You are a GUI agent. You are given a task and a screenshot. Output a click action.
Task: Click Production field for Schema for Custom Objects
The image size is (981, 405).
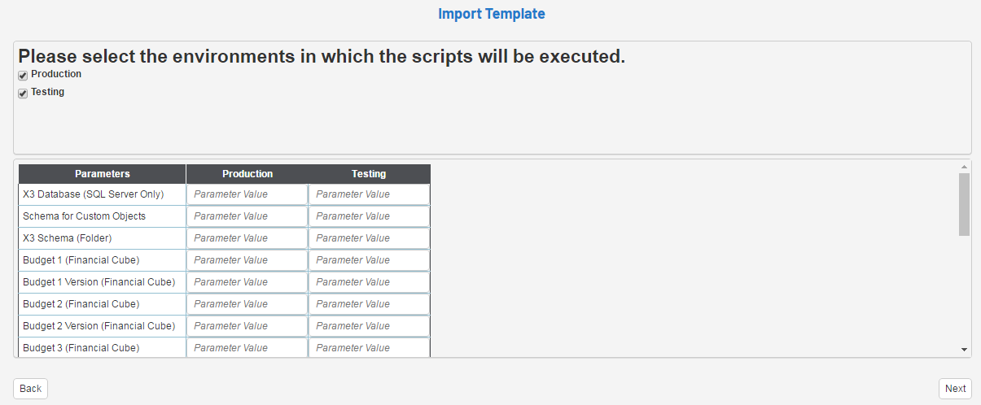coord(247,216)
